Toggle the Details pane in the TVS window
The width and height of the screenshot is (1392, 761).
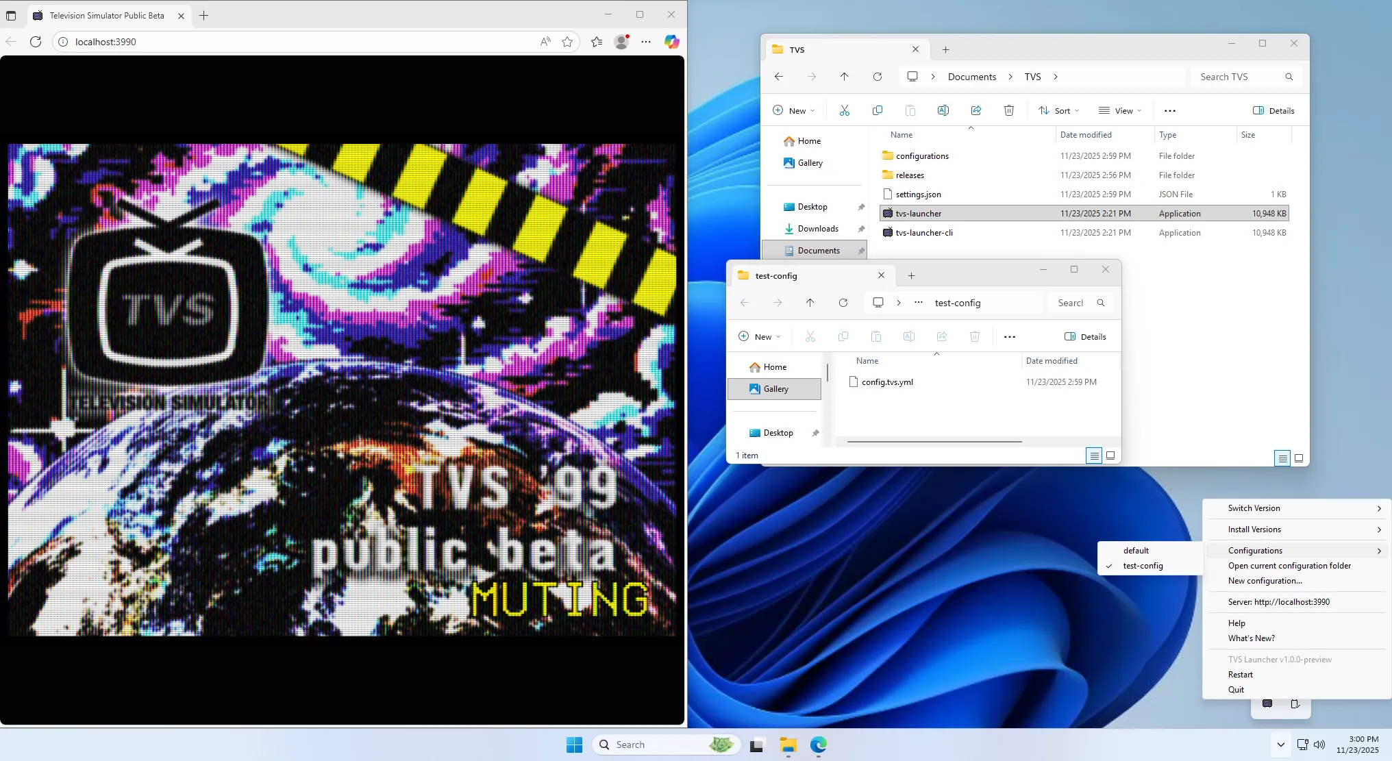(x=1272, y=110)
